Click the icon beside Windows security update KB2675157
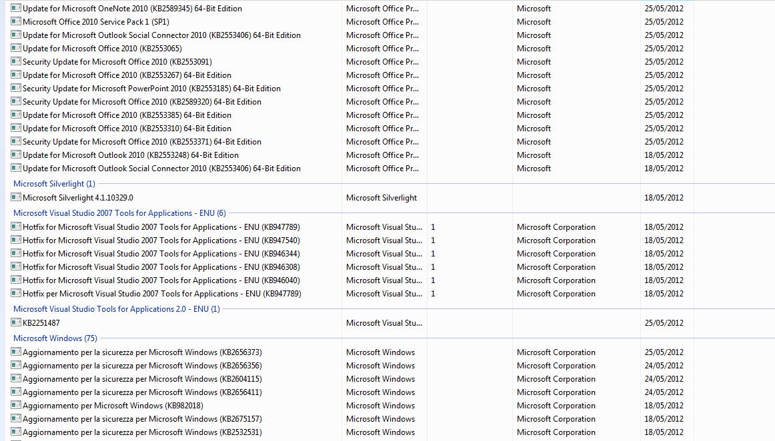The height and width of the screenshot is (441, 775). tap(16, 418)
